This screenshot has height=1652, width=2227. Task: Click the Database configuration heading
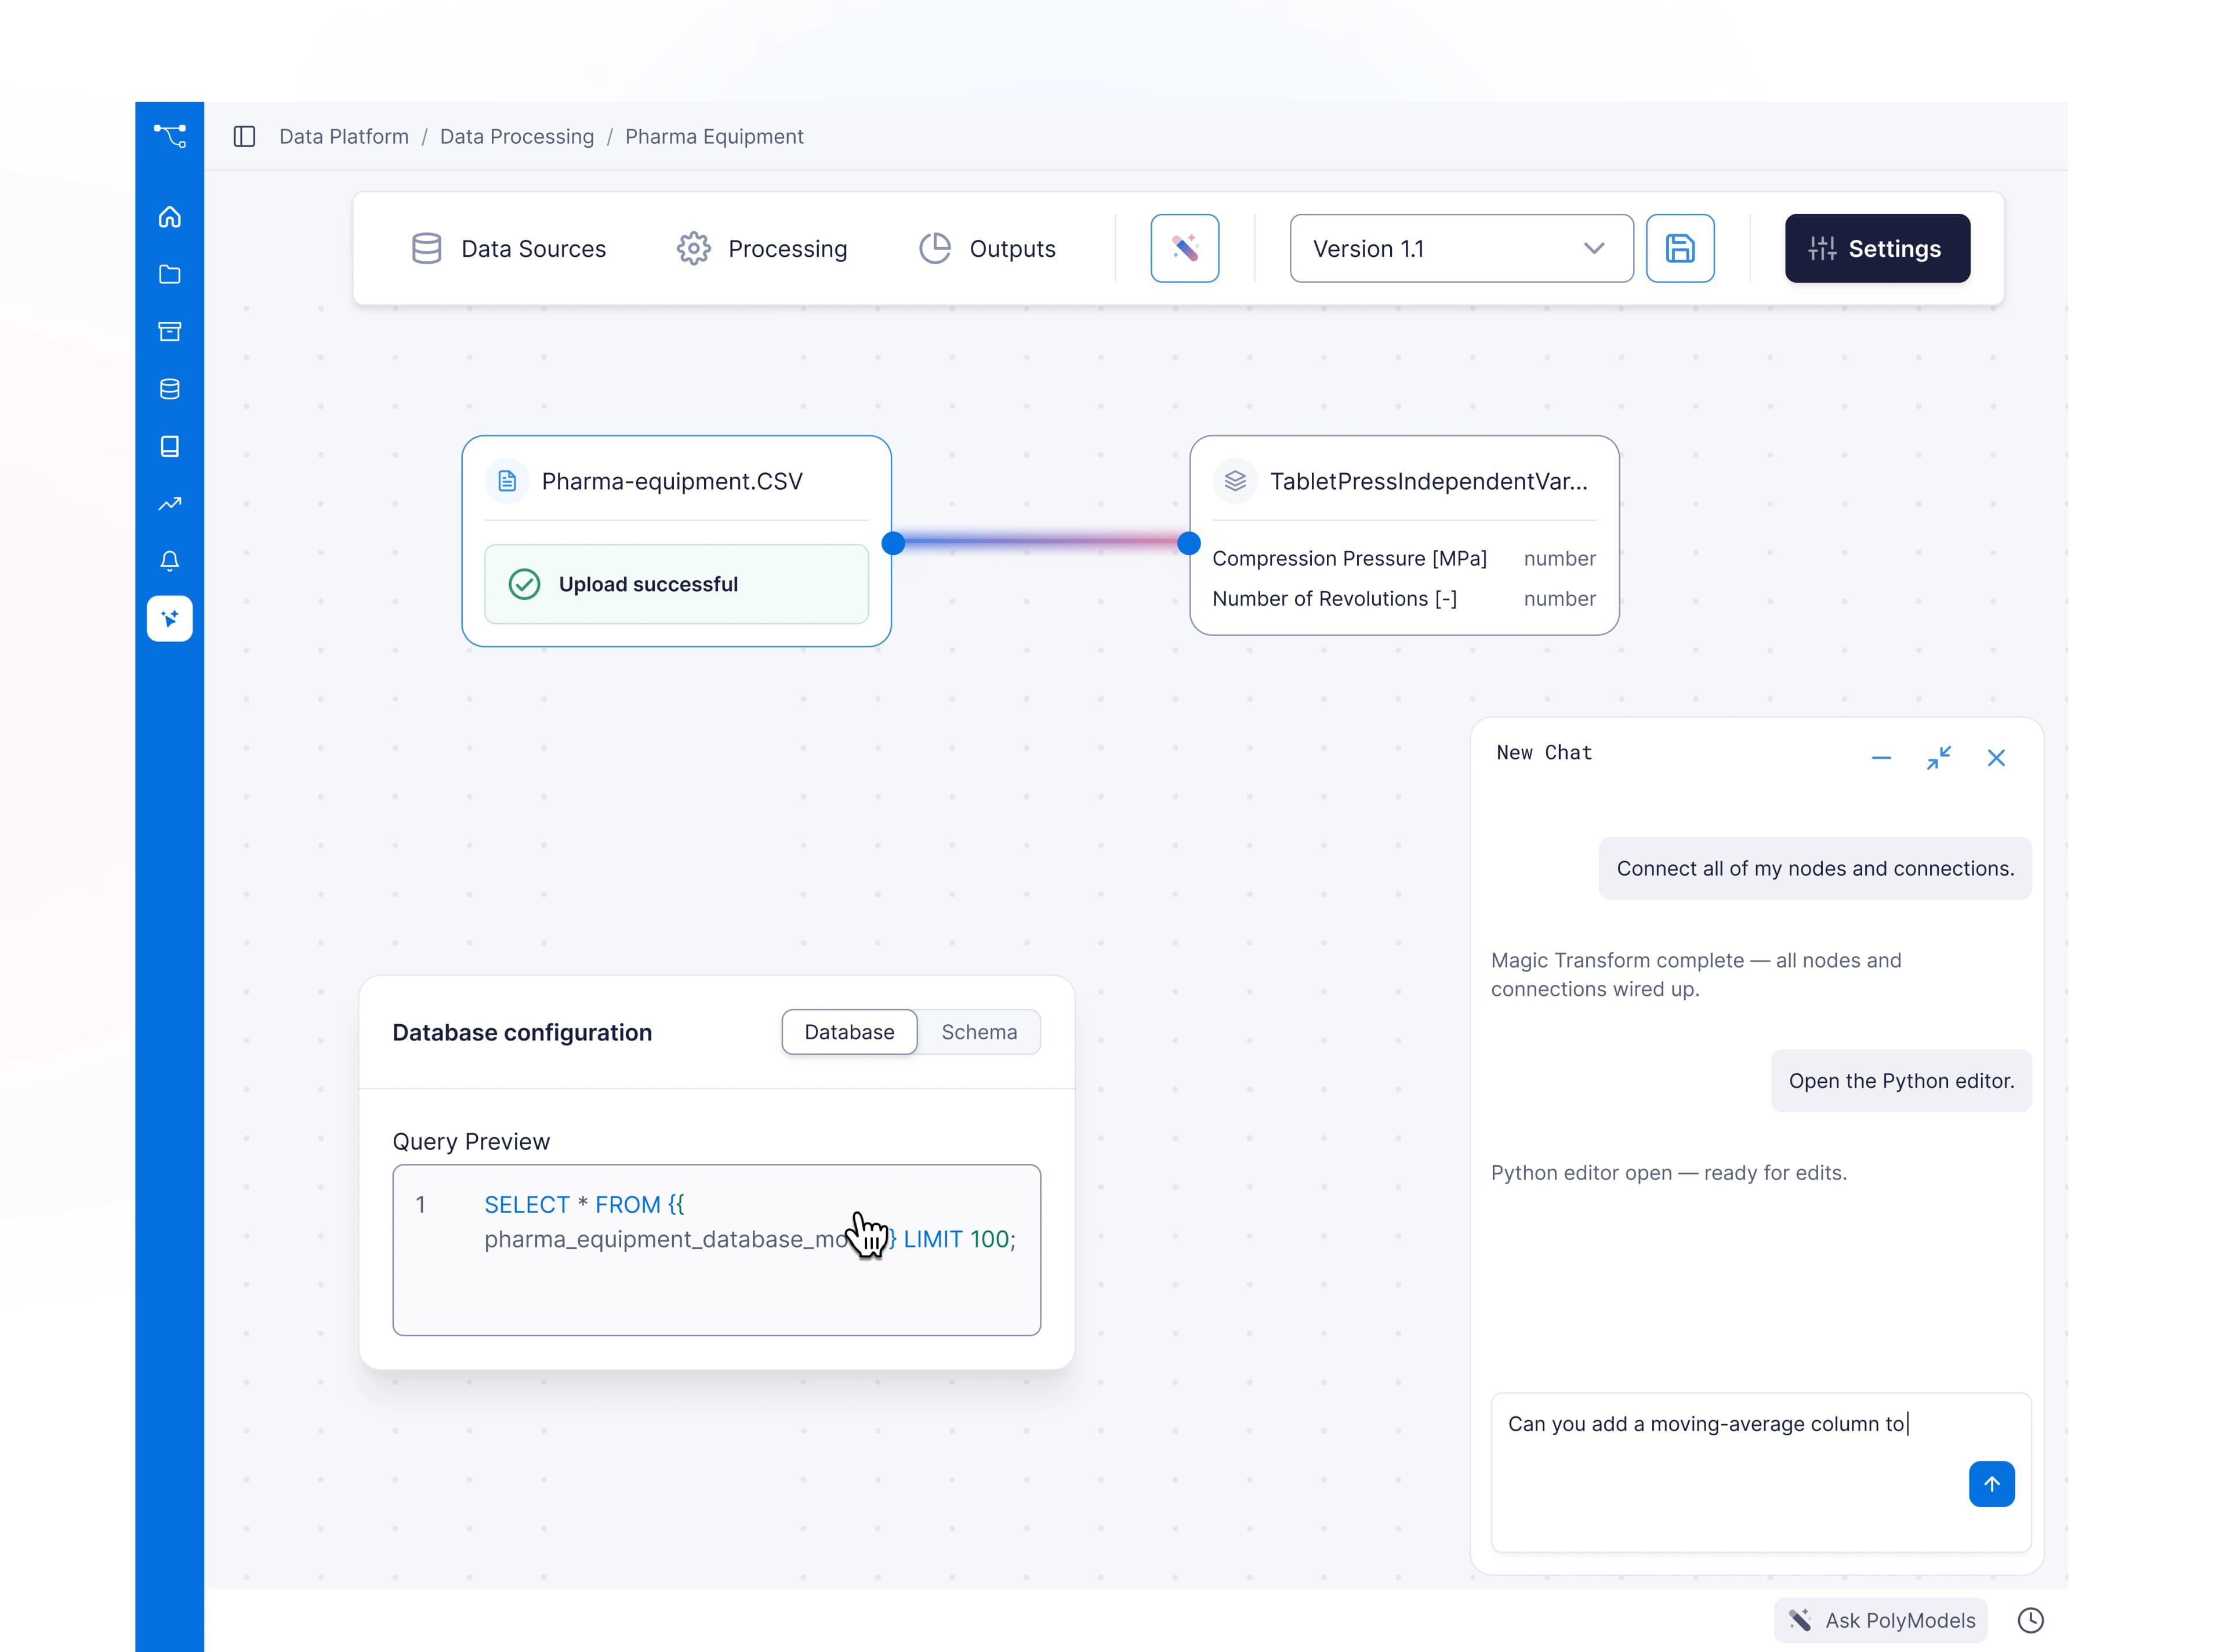tap(521, 1032)
